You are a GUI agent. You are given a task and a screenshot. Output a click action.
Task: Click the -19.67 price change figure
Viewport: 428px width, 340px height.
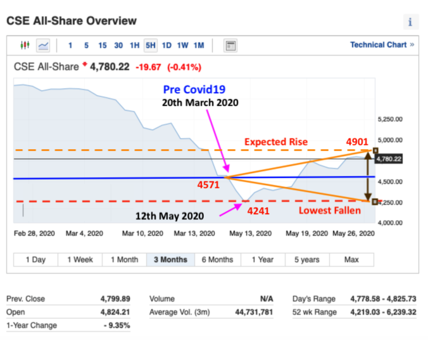coord(148,67)
